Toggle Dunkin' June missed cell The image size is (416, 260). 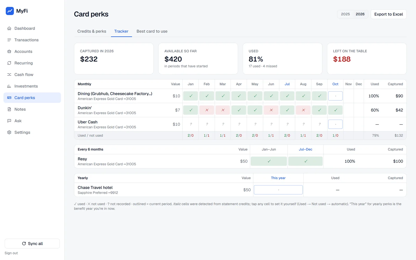tap(271, 110)
